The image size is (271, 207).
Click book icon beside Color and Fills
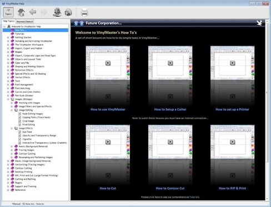pos(12,63)
